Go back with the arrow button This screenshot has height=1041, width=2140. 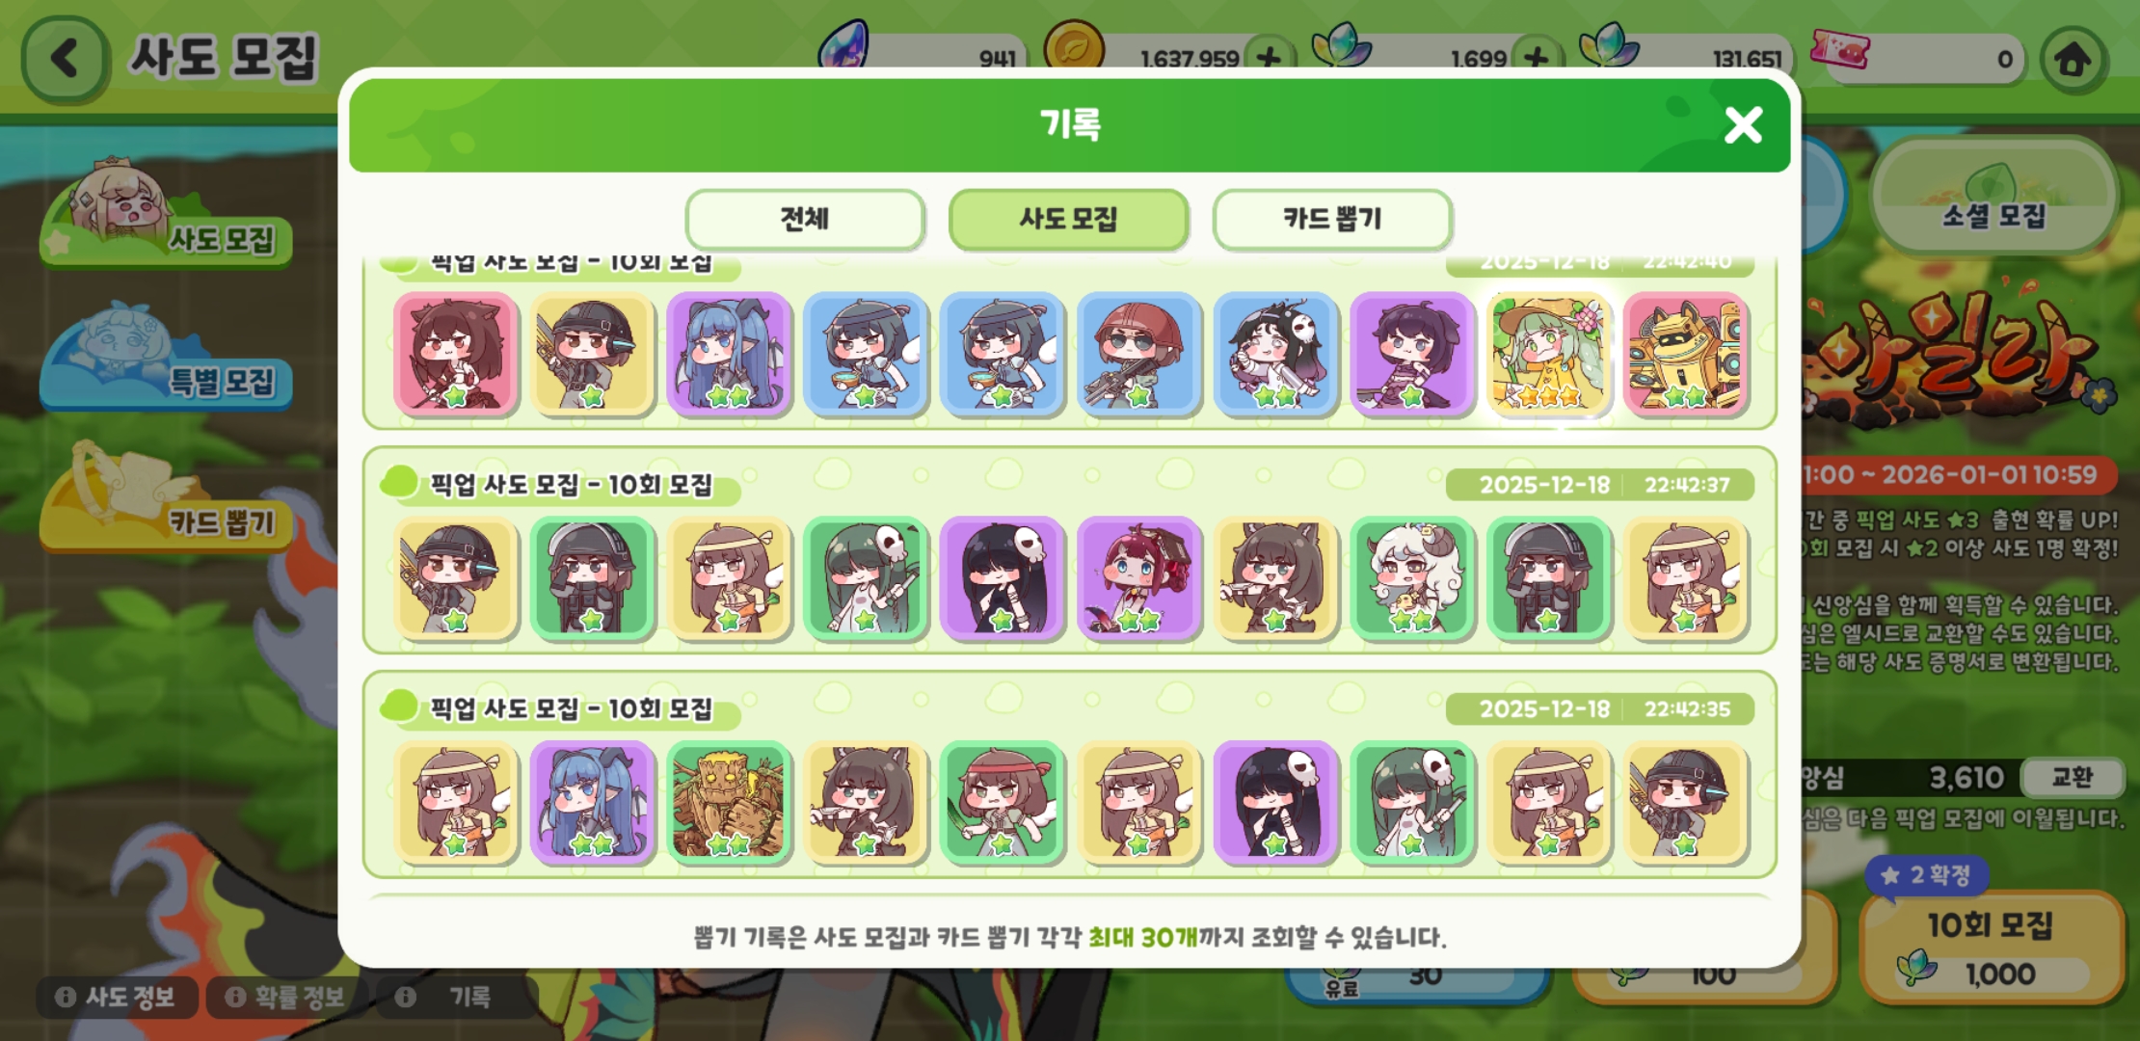(x=64, y=59)
